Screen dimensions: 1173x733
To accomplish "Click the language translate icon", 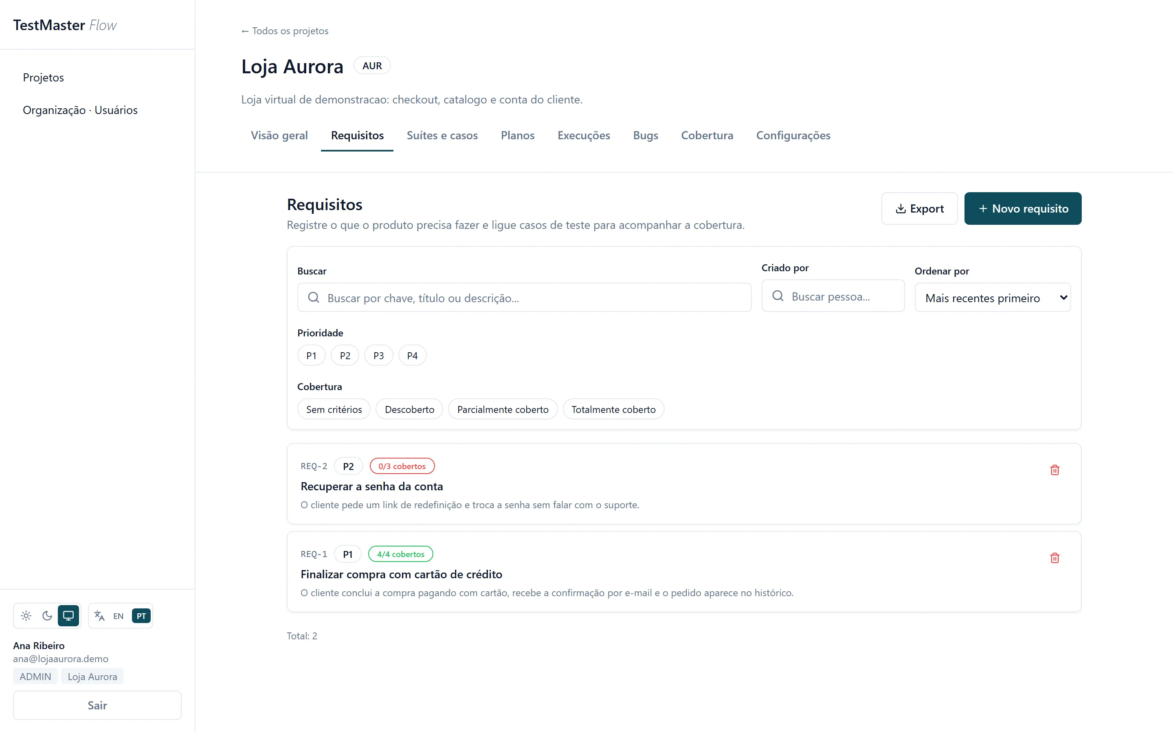I will (99, 616).
